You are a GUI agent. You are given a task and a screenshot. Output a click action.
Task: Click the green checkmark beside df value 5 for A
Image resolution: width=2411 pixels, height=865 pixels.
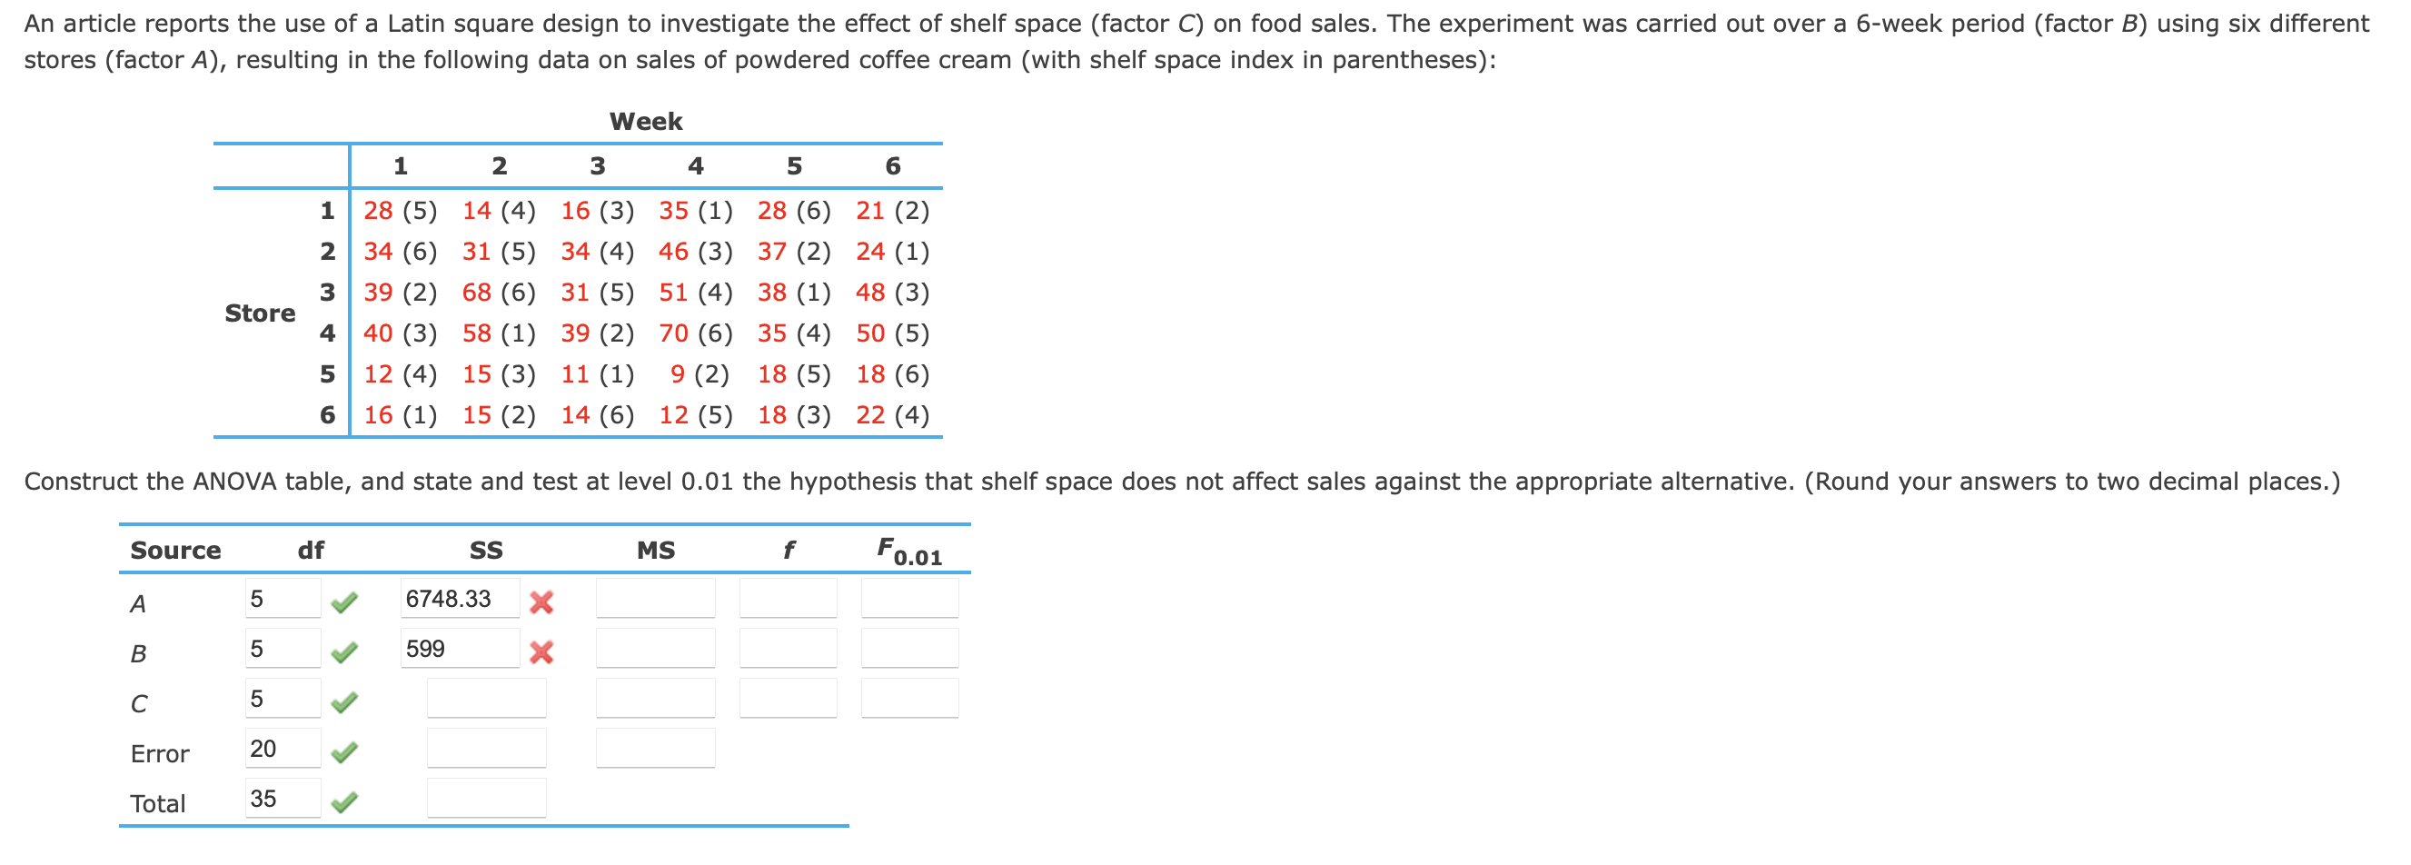click(x=344, y=597)
